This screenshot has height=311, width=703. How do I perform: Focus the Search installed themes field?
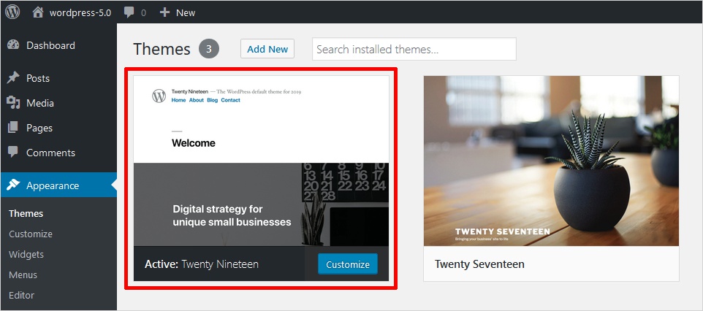click(414, 49)
